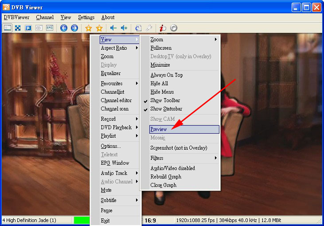The height and width of the screenshot is (226, 324).
Task: Click Channel scan in context menu
Action: tap(114, 109)
